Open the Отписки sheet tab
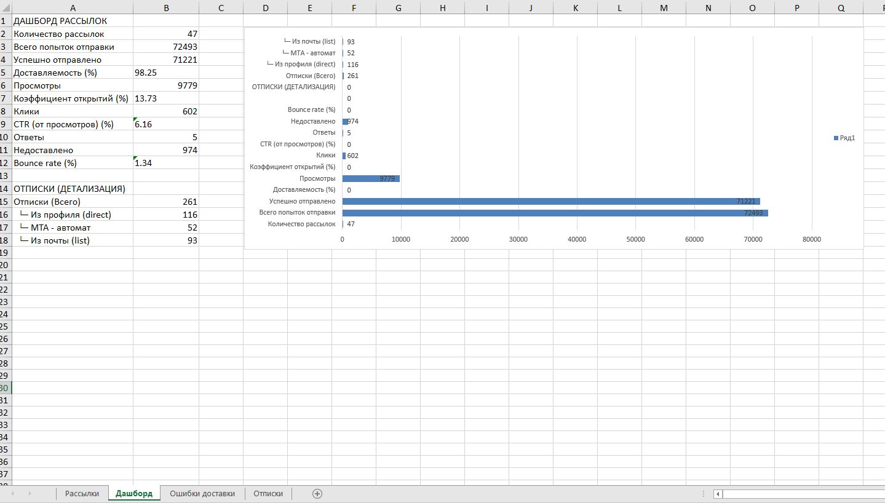Image resolution: width=885 pixels, height=503 pixels. tap(268, 493)
